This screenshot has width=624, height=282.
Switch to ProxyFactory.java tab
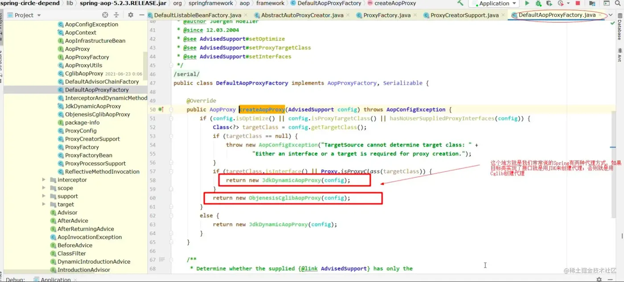click(387, 15)
